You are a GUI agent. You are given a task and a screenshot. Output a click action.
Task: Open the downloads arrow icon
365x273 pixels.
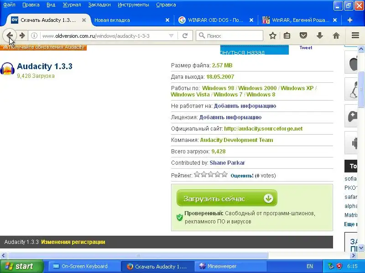[x=320, y=35]
